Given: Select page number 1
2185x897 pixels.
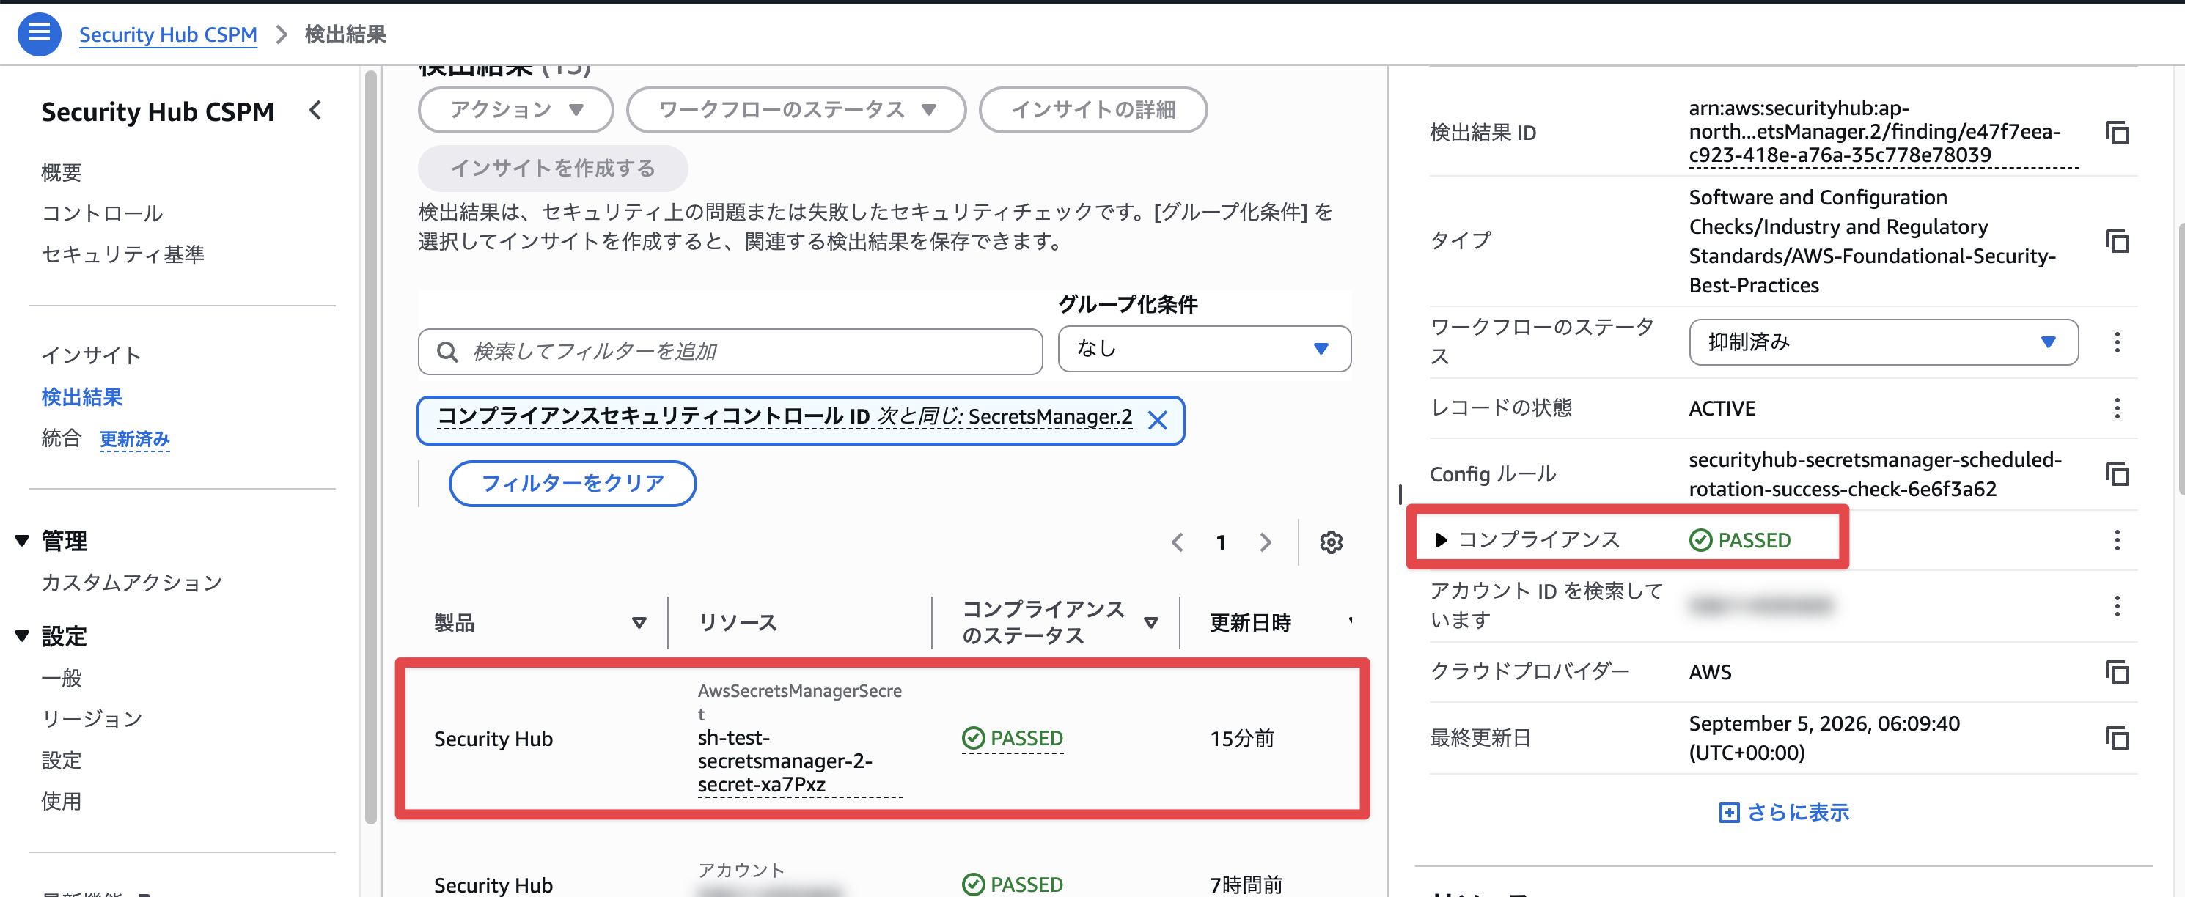Looking at the screenshot, I should coord(1221,542).
